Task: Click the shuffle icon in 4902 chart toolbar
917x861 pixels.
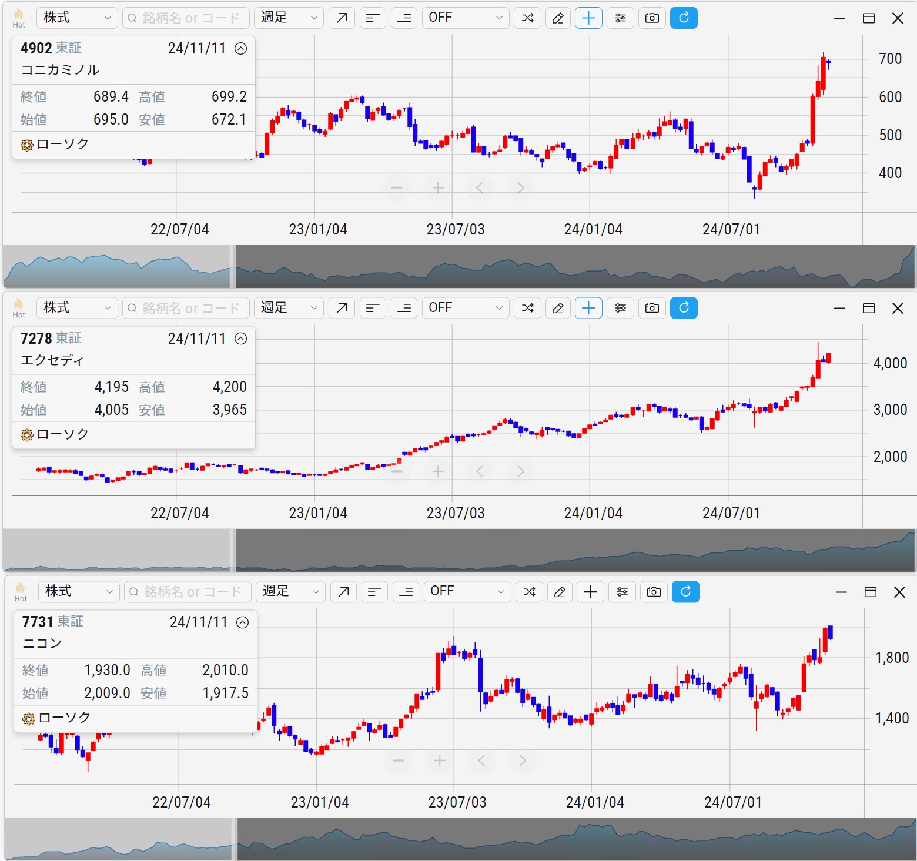Action: click(528, 18)
